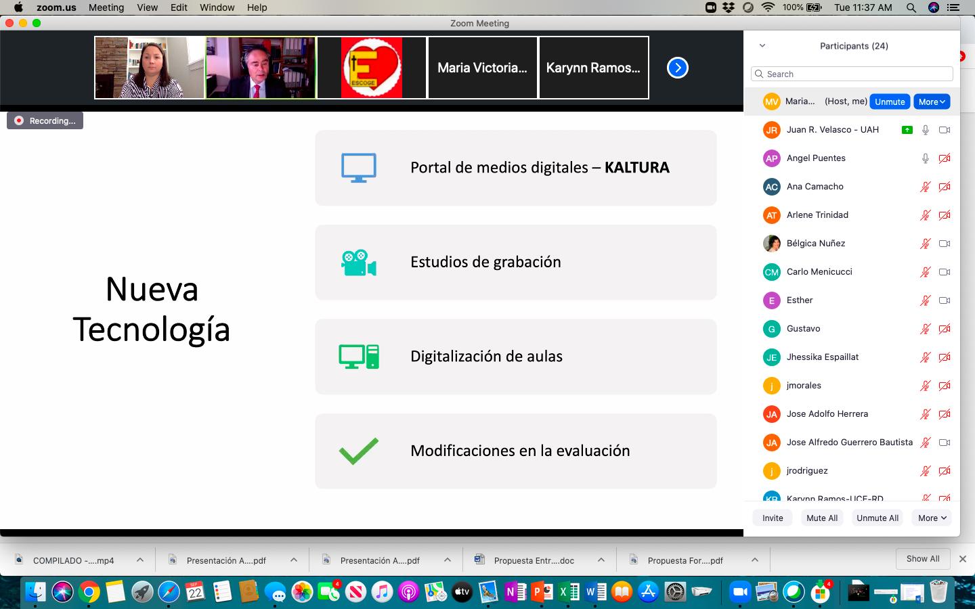The width and height of the screenshot is (975, 609).
Task: Close the downloads bar with the X
Action: pyautogui.click(x=962, y=559)
